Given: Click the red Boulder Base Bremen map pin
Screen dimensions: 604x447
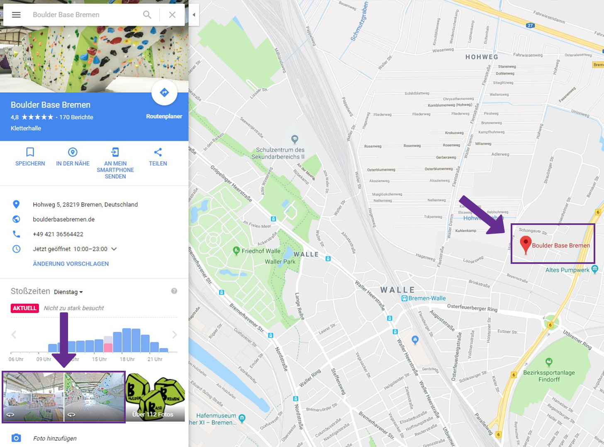Looking at the screenshot, I should click(526, 245).
